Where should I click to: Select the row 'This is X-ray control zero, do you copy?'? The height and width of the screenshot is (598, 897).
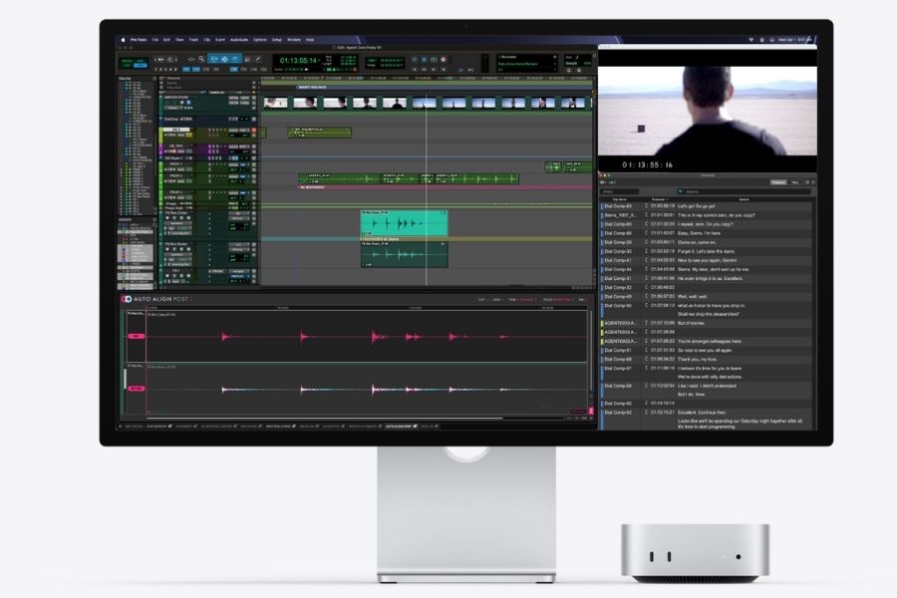point(706,215)
